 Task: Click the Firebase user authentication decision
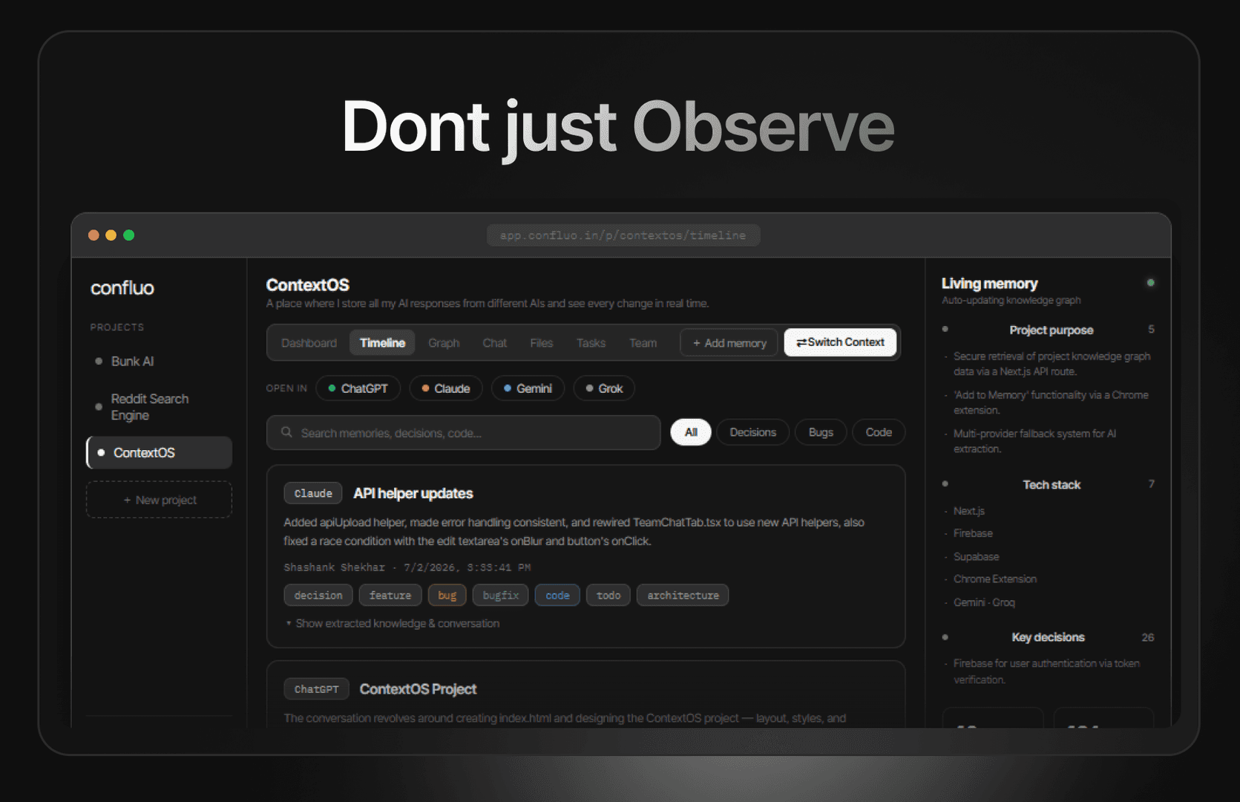(1046, 671)
